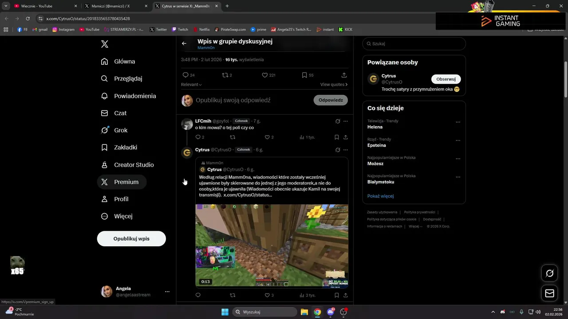Open more options for Helena trend
The height and width of the screenshot is (319, 568).
(x=458, y=122)
